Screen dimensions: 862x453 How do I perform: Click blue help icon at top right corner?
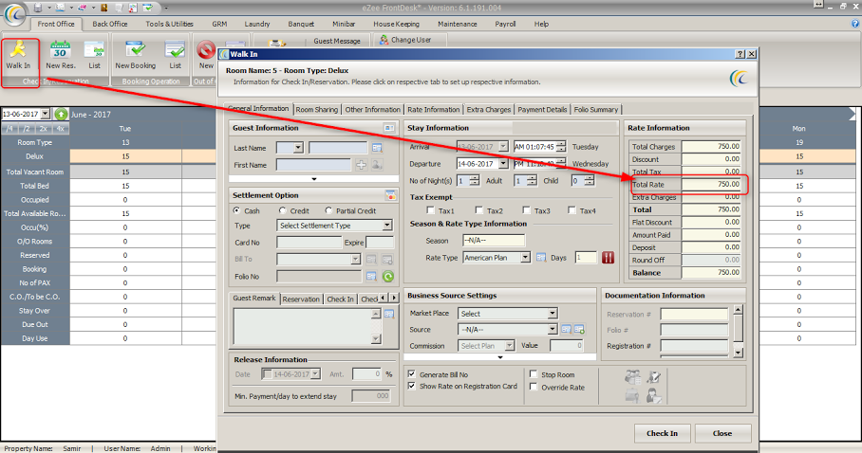(x=854, y=24)
